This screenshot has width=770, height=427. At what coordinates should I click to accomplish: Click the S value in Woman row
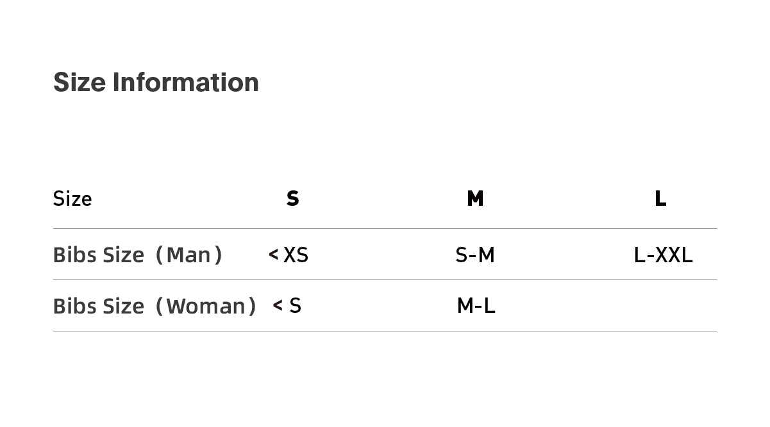coord(295,306)
